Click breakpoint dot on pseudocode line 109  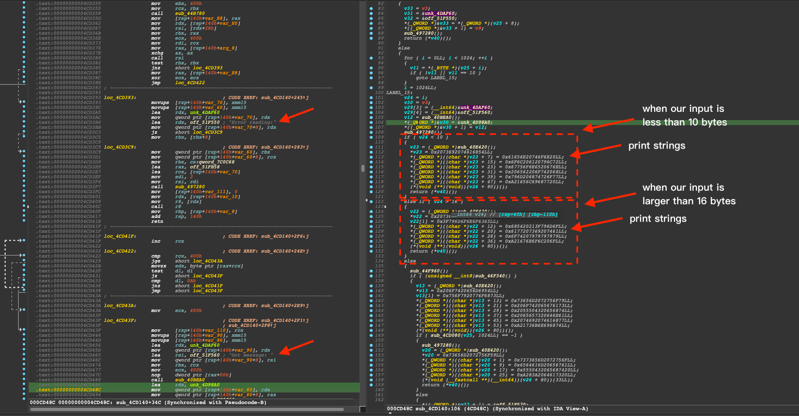point(371,137)
